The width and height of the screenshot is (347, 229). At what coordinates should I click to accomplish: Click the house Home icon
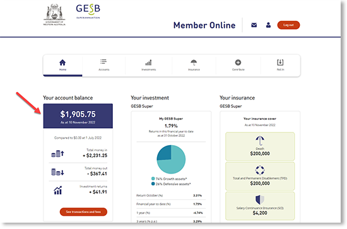pos(62,62)
